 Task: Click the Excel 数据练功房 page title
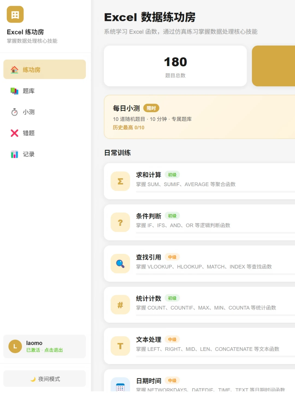(150, 17)
